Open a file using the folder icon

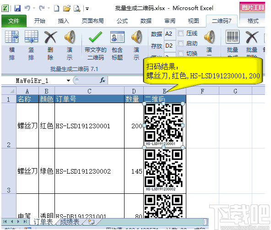[x=67, y=8]
